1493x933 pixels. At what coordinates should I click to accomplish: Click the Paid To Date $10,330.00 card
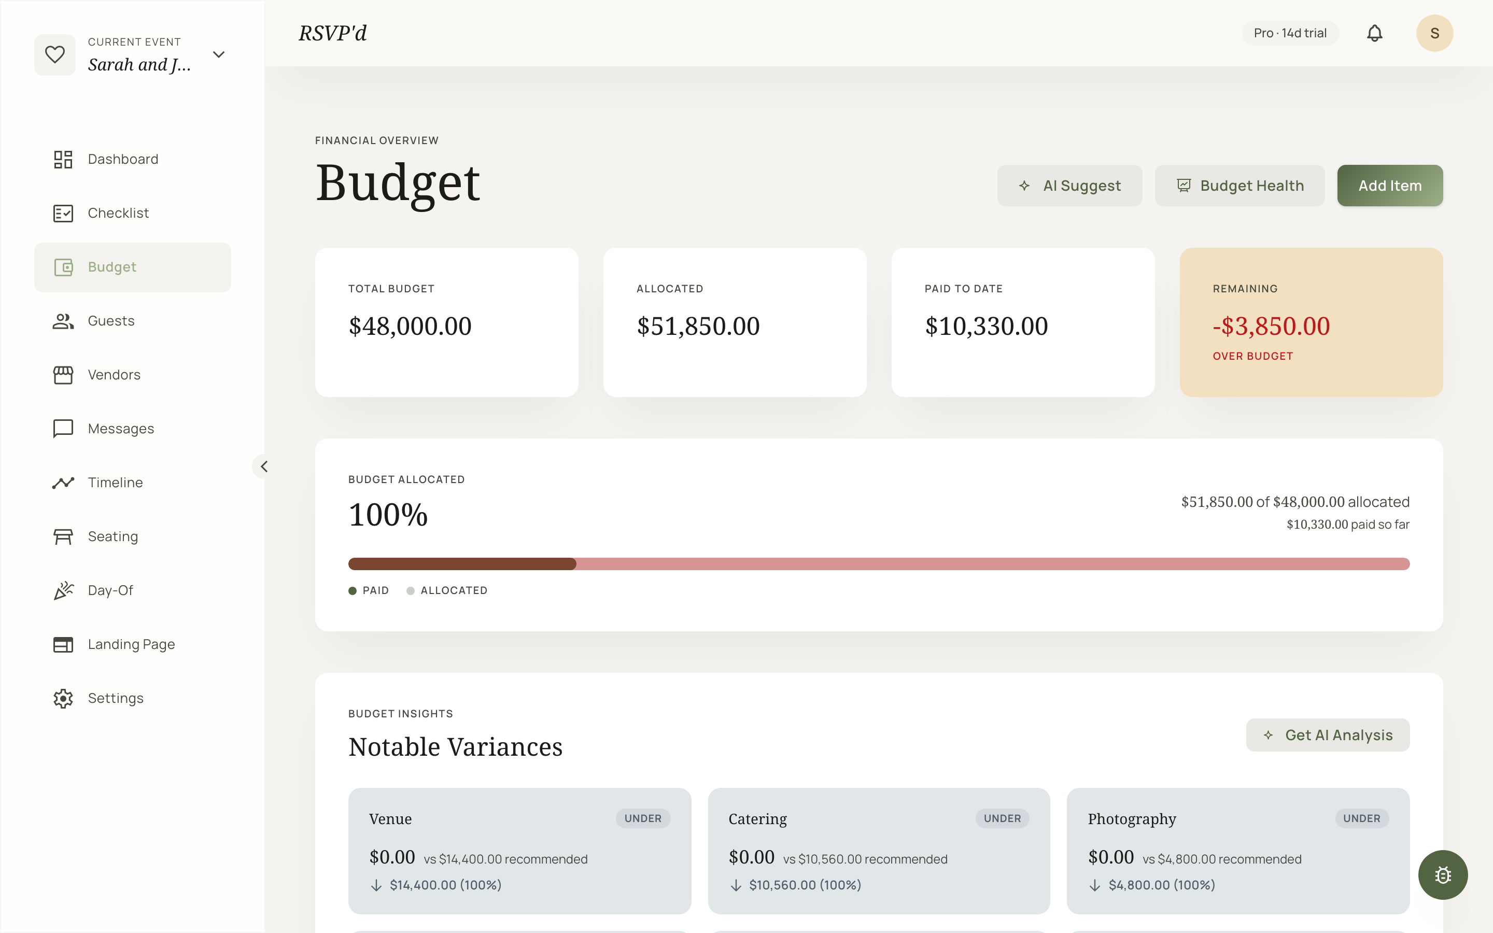pyautogui.click(x=1023, y=322)
